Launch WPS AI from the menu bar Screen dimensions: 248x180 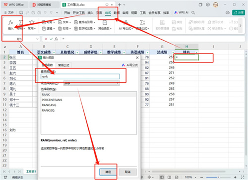click(x=182, y=12)
